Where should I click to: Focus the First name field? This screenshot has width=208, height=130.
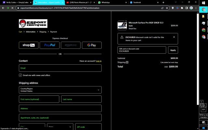pyautogui.click(x=39, y=99)
